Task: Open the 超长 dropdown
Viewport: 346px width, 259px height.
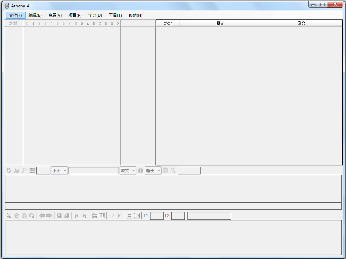Action: tap(153, 171)
